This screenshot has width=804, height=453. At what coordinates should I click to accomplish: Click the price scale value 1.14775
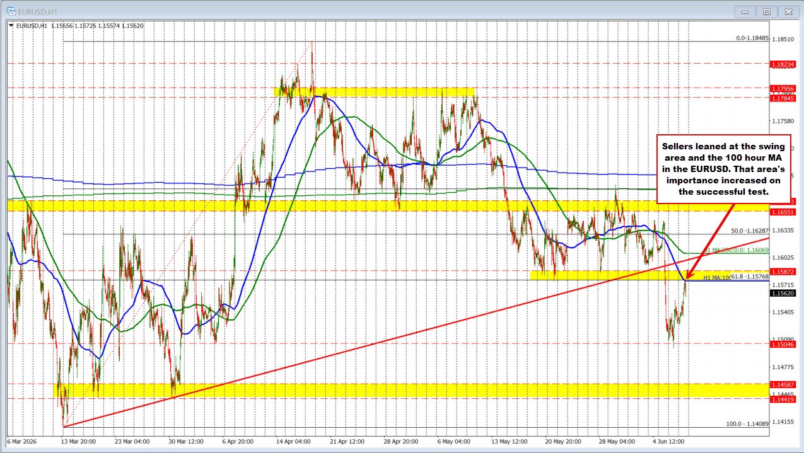pos(784,367)
